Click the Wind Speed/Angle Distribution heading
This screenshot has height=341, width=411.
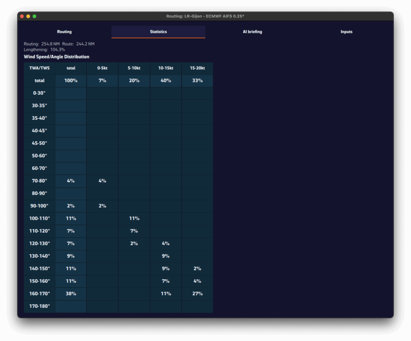(57, 57)
